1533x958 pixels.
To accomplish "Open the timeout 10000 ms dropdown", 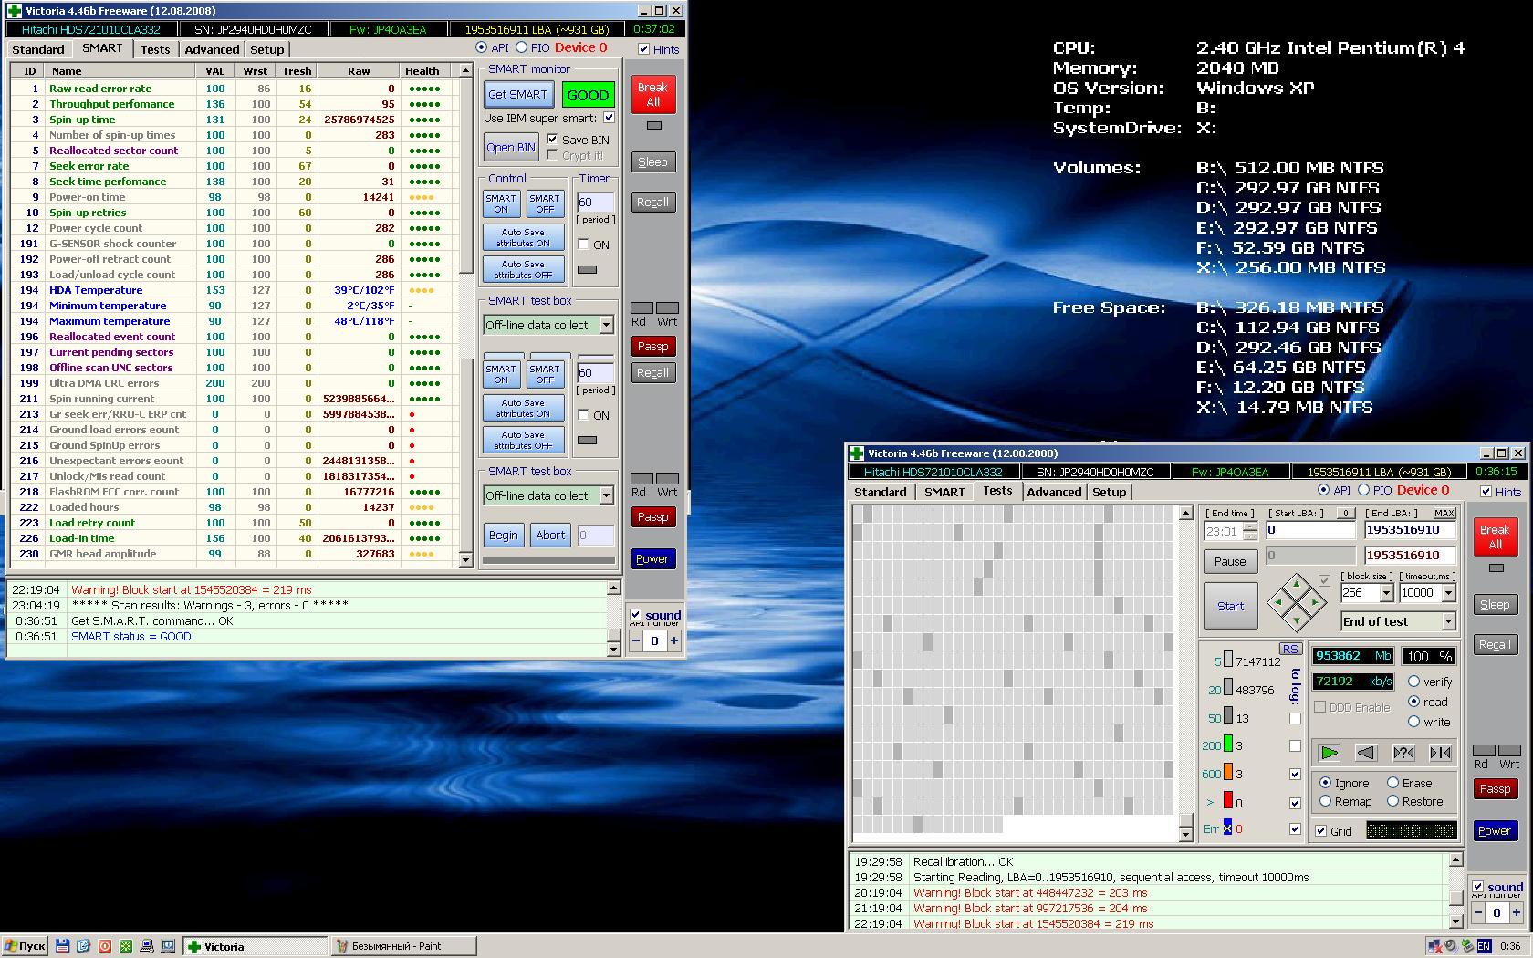I will [1448, 593].
